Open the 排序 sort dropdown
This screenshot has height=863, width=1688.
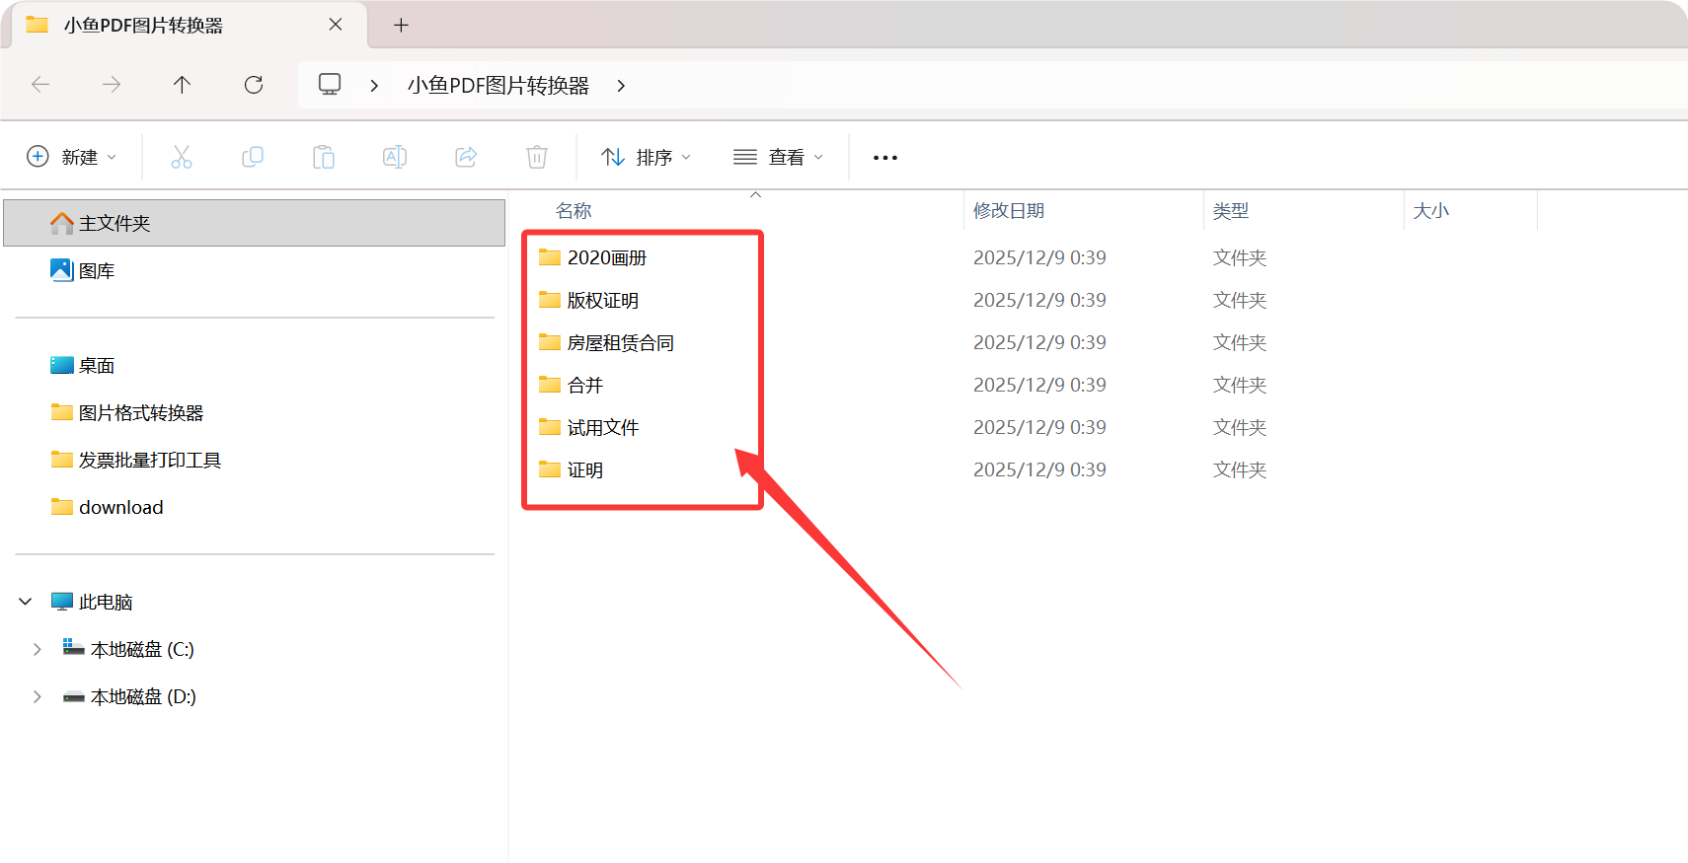(x=647, y=157)
